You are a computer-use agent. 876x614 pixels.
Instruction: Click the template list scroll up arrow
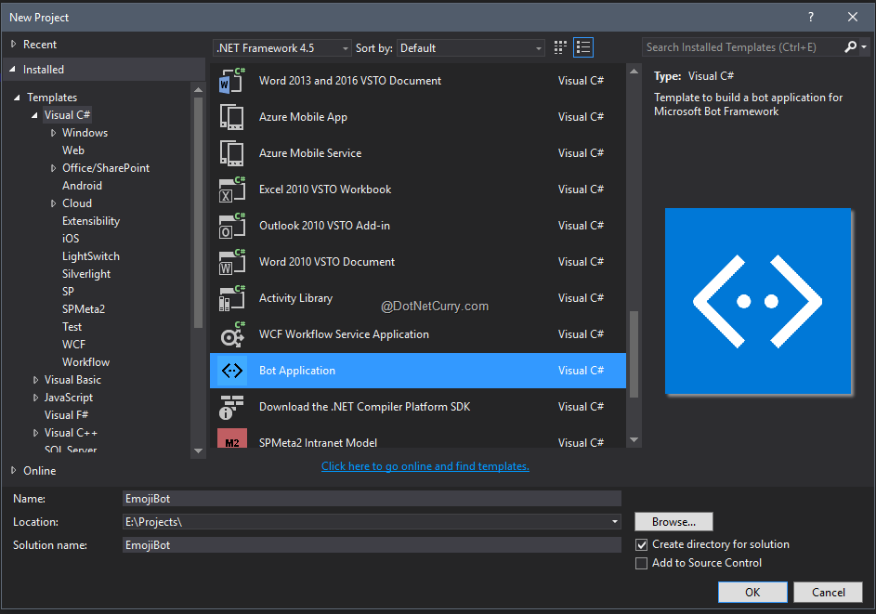tap(634, 72)
